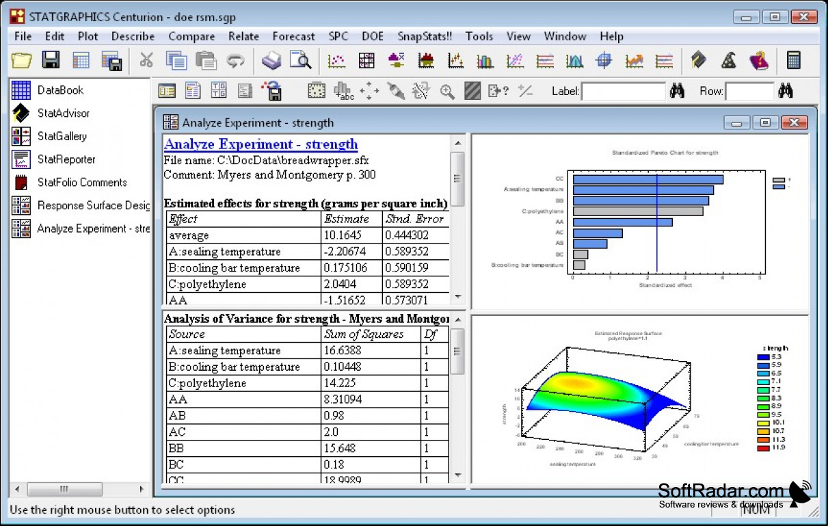
Task: Click the estimated effects pane vertical scrollbar thumb
Action: 457,179
